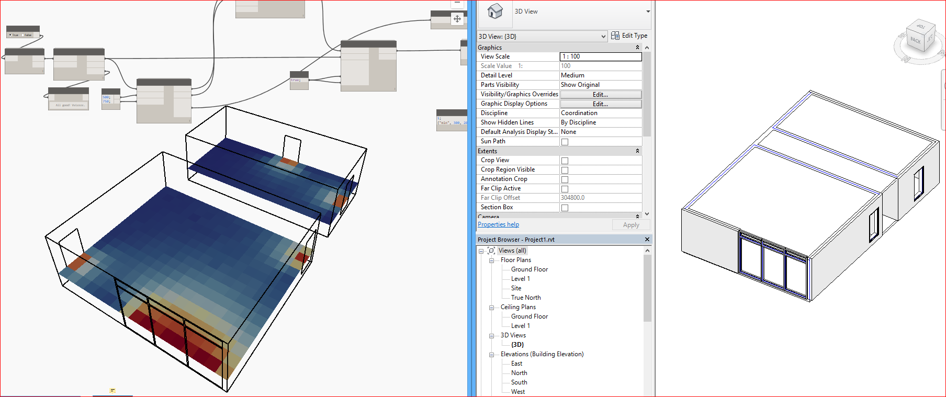This screenshot has width=946, height=397.
Task: Close the Project Browser panel
Action: [647, 240]
